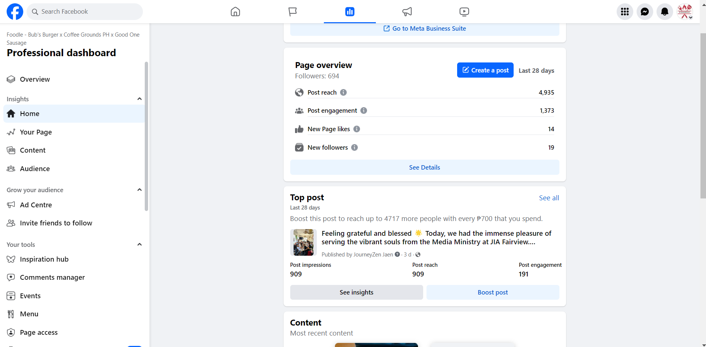Open Events in the sidebar
This screenshot has width=706, height=347.
click(x=74, y=296)
